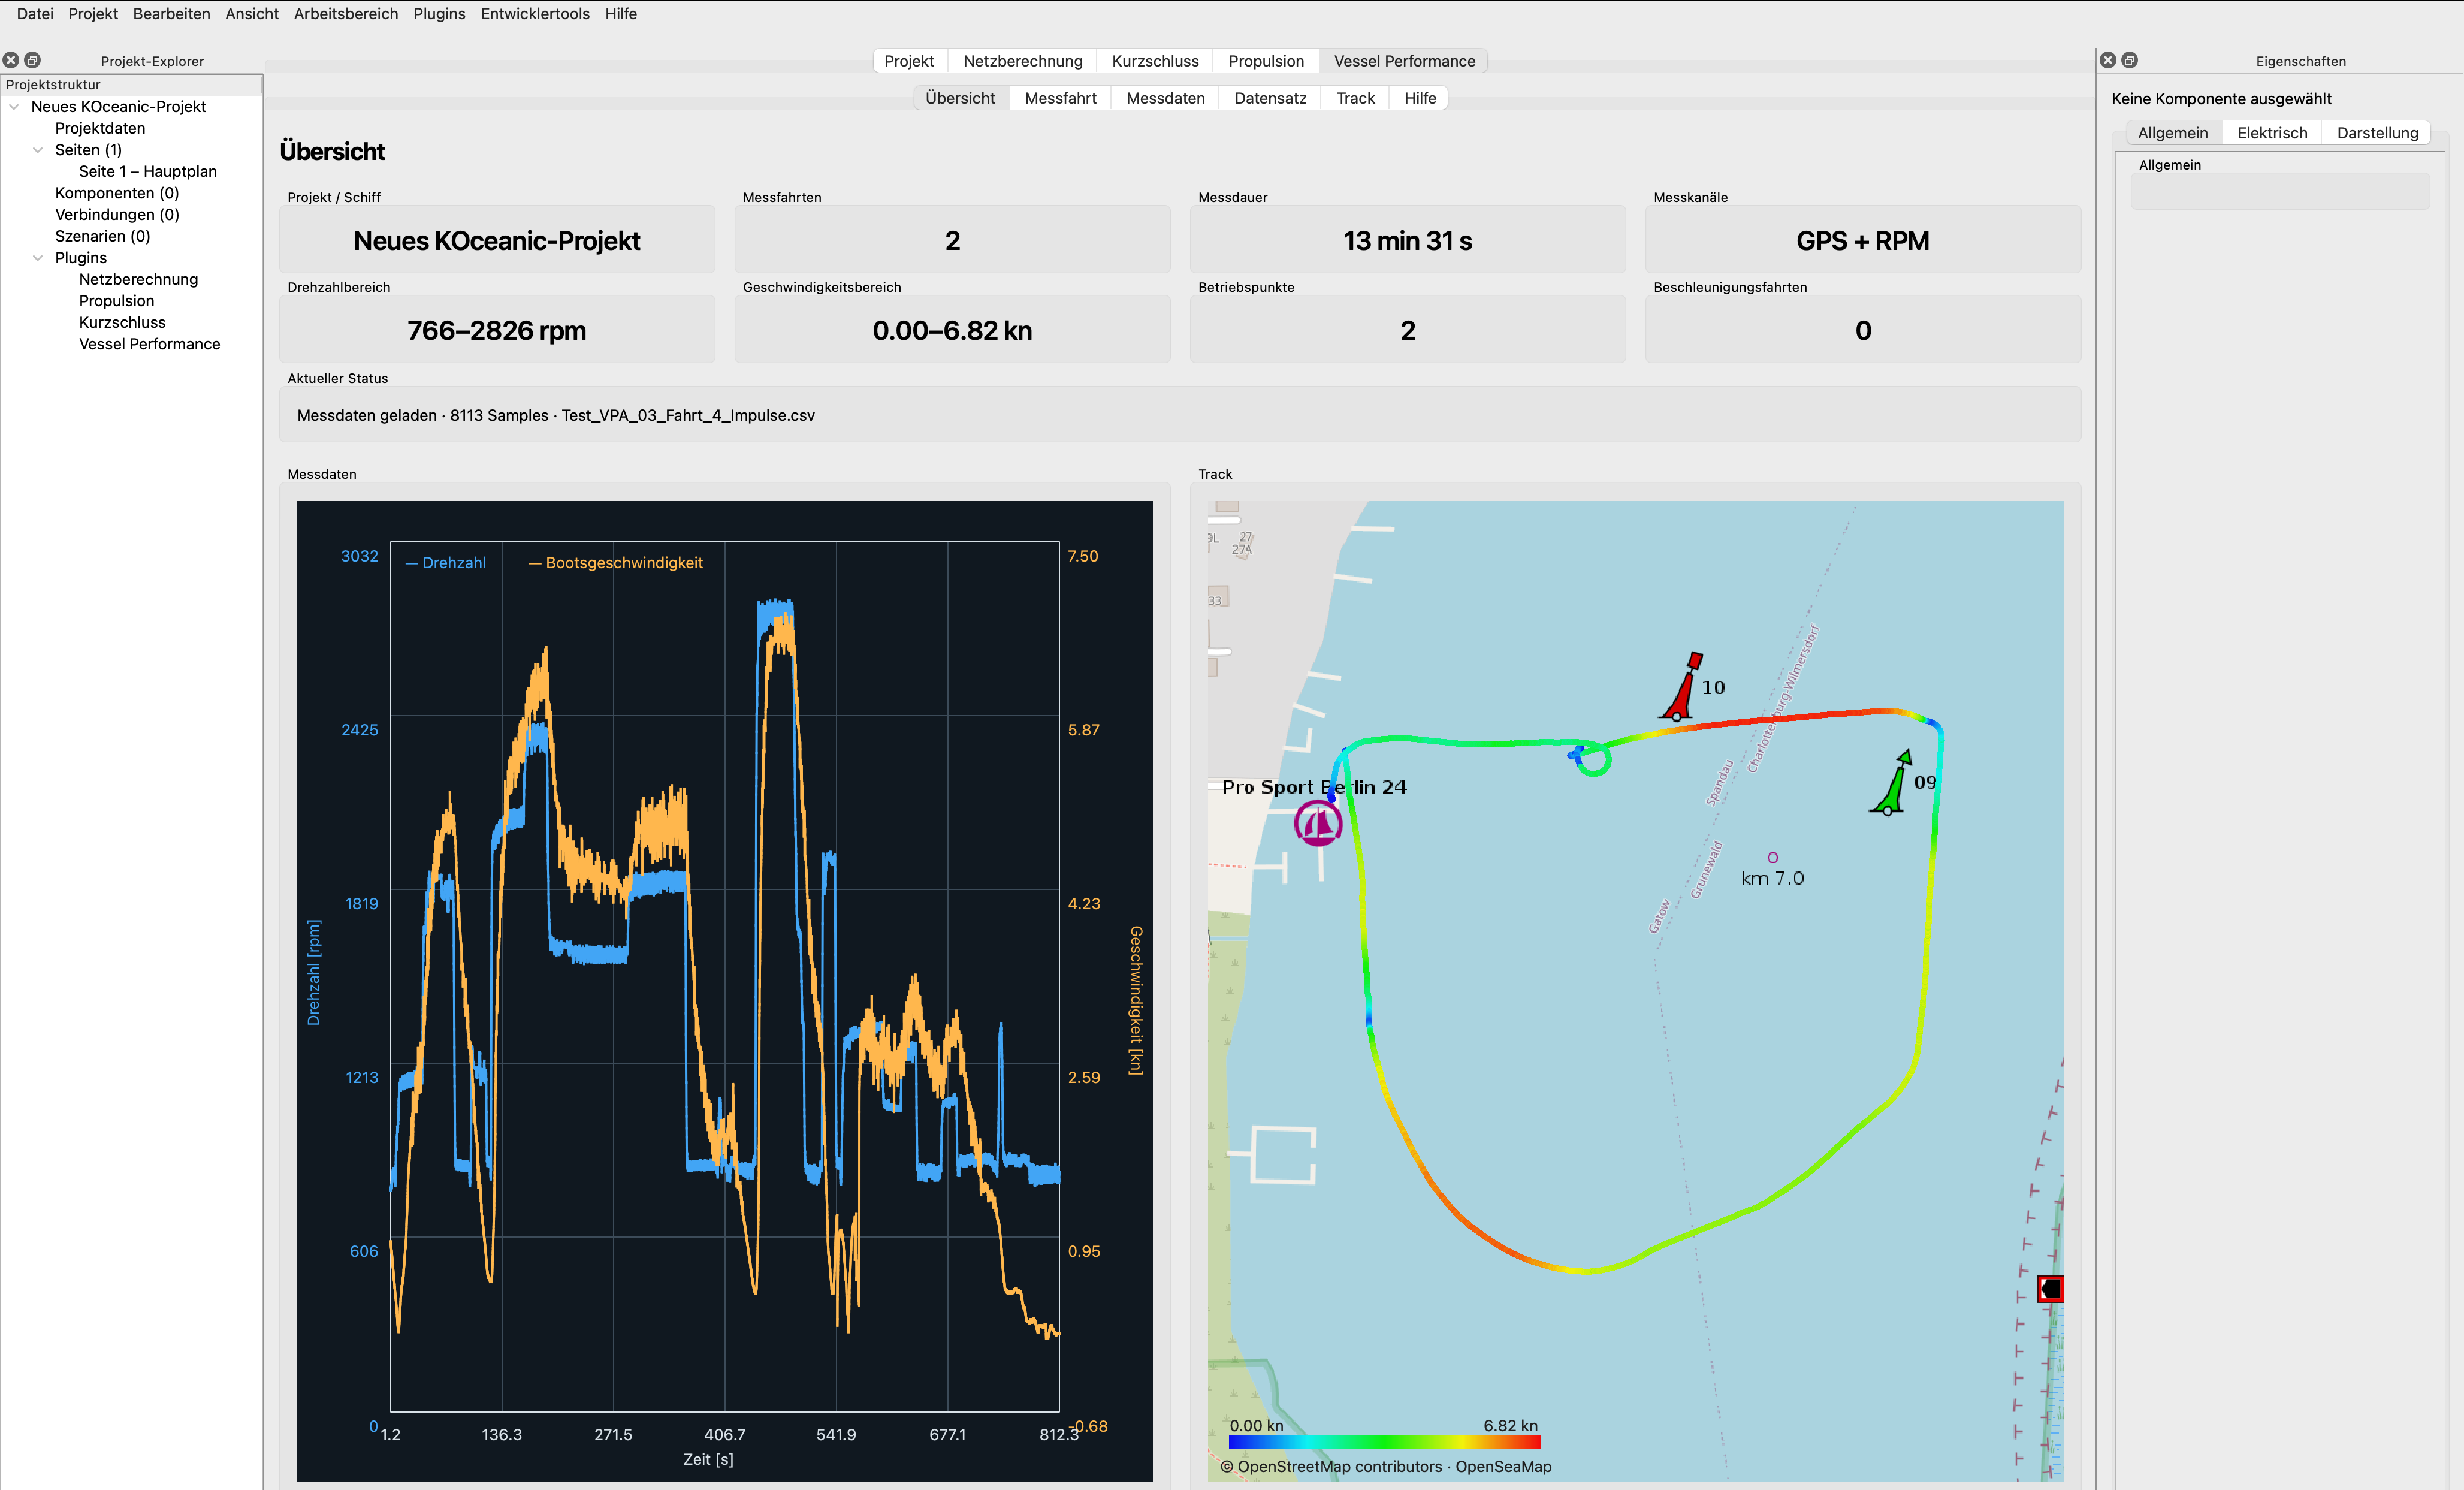
Task: Open the Hilfe sub-tab
Action: [1419, 98]
